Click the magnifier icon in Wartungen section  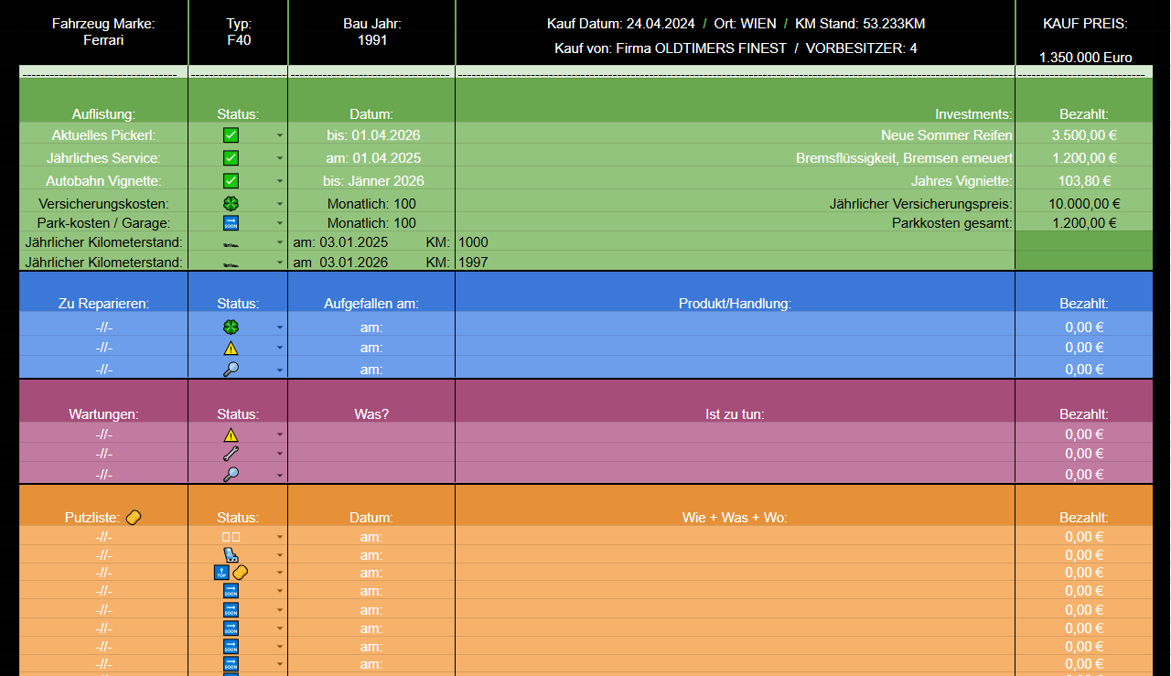pos(231,475)
